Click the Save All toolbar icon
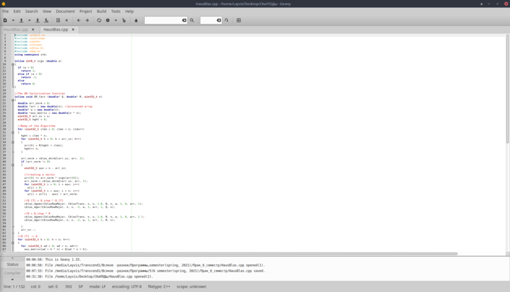This screenshot has height=292, width=510. (x=46, y=20)
